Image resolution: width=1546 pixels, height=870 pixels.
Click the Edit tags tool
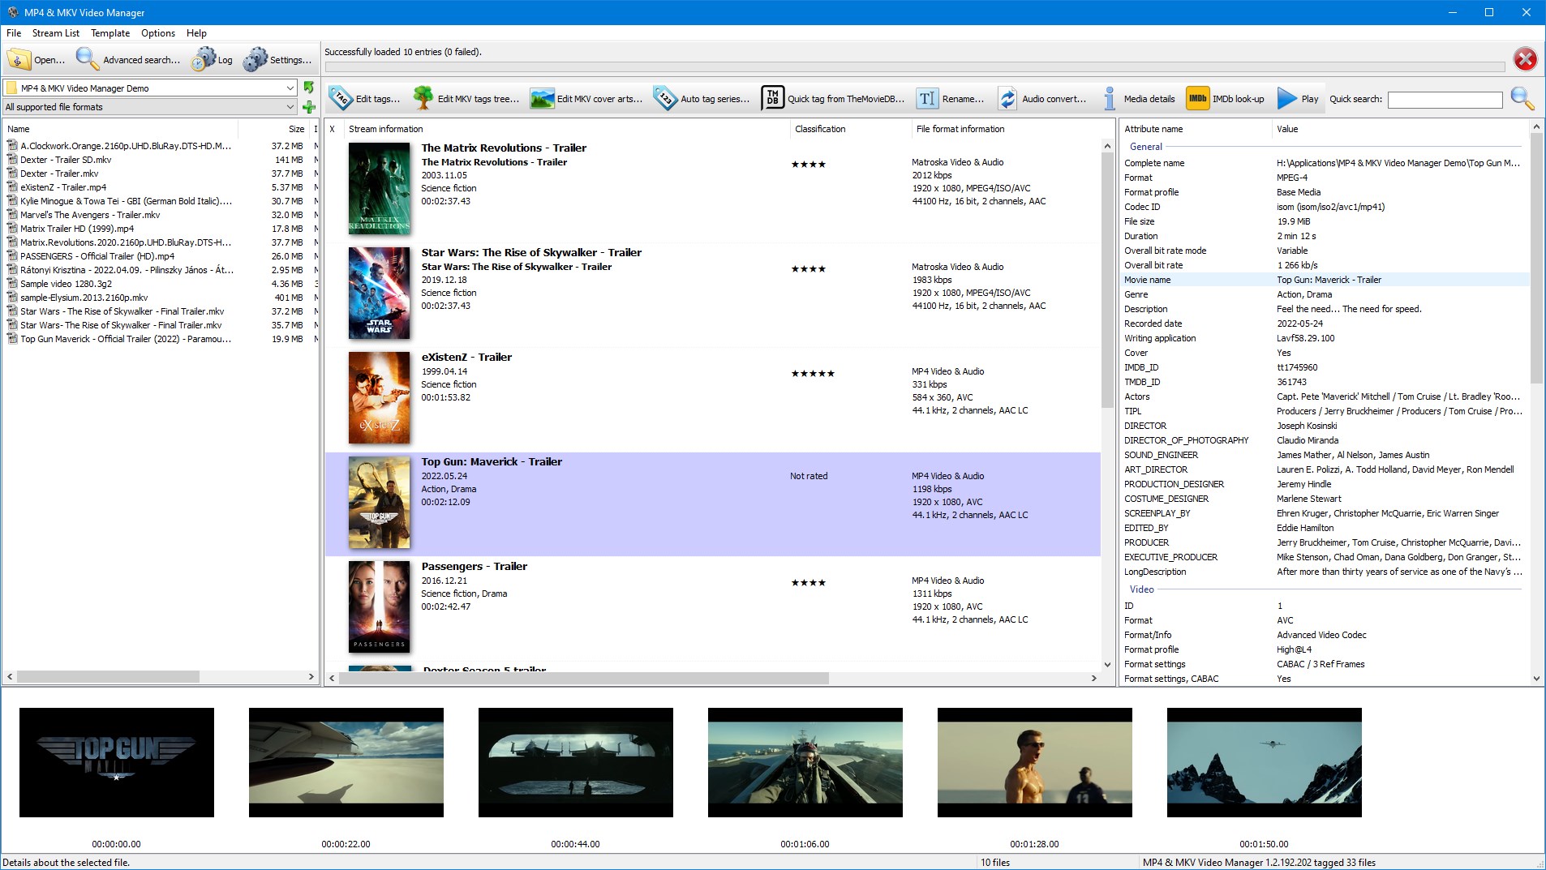(x=364, y=99)
